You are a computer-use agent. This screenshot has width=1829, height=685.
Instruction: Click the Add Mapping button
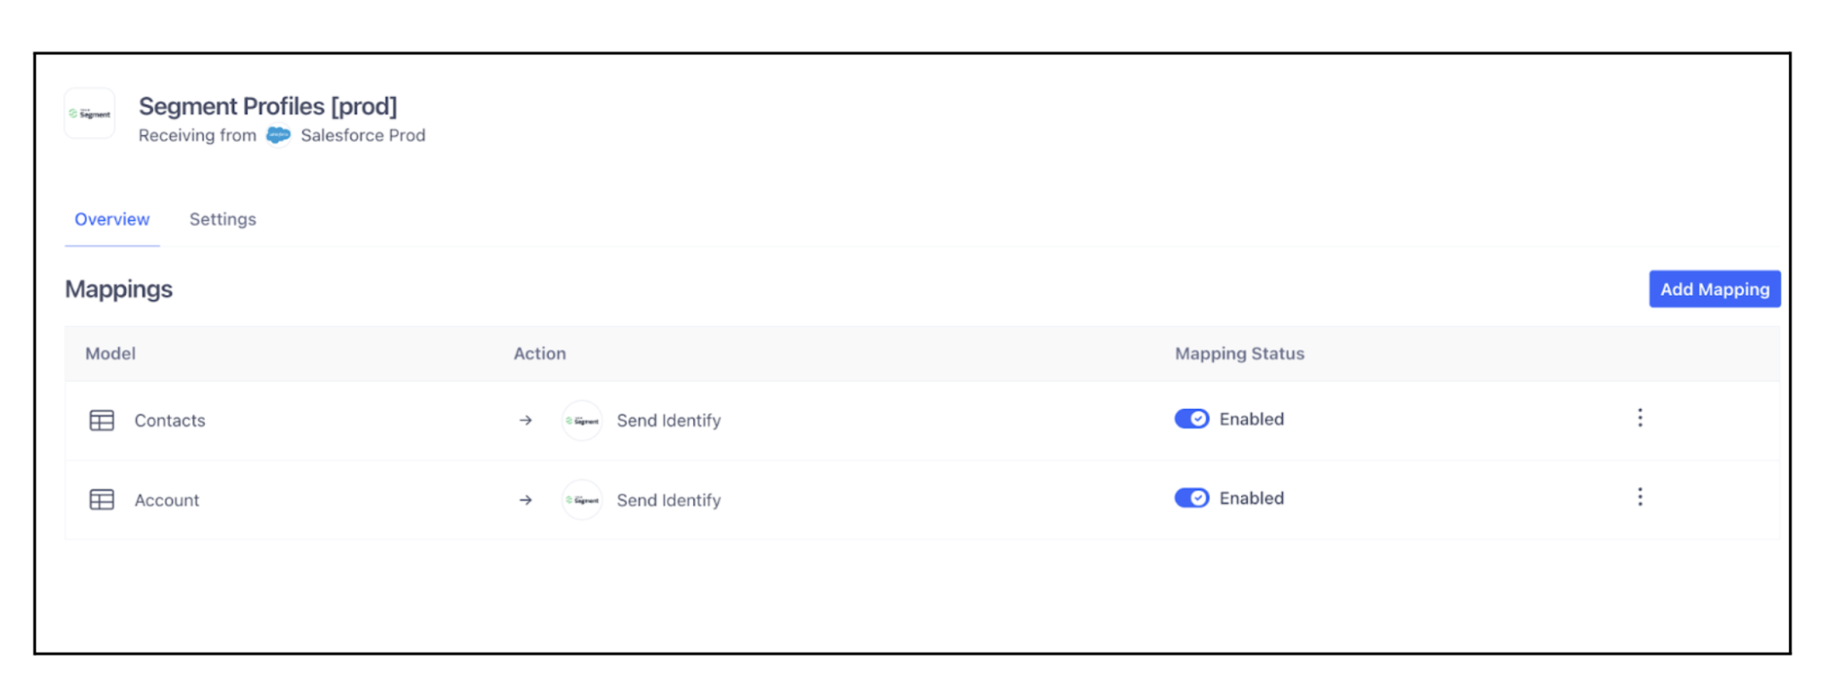pos(1714,289)
